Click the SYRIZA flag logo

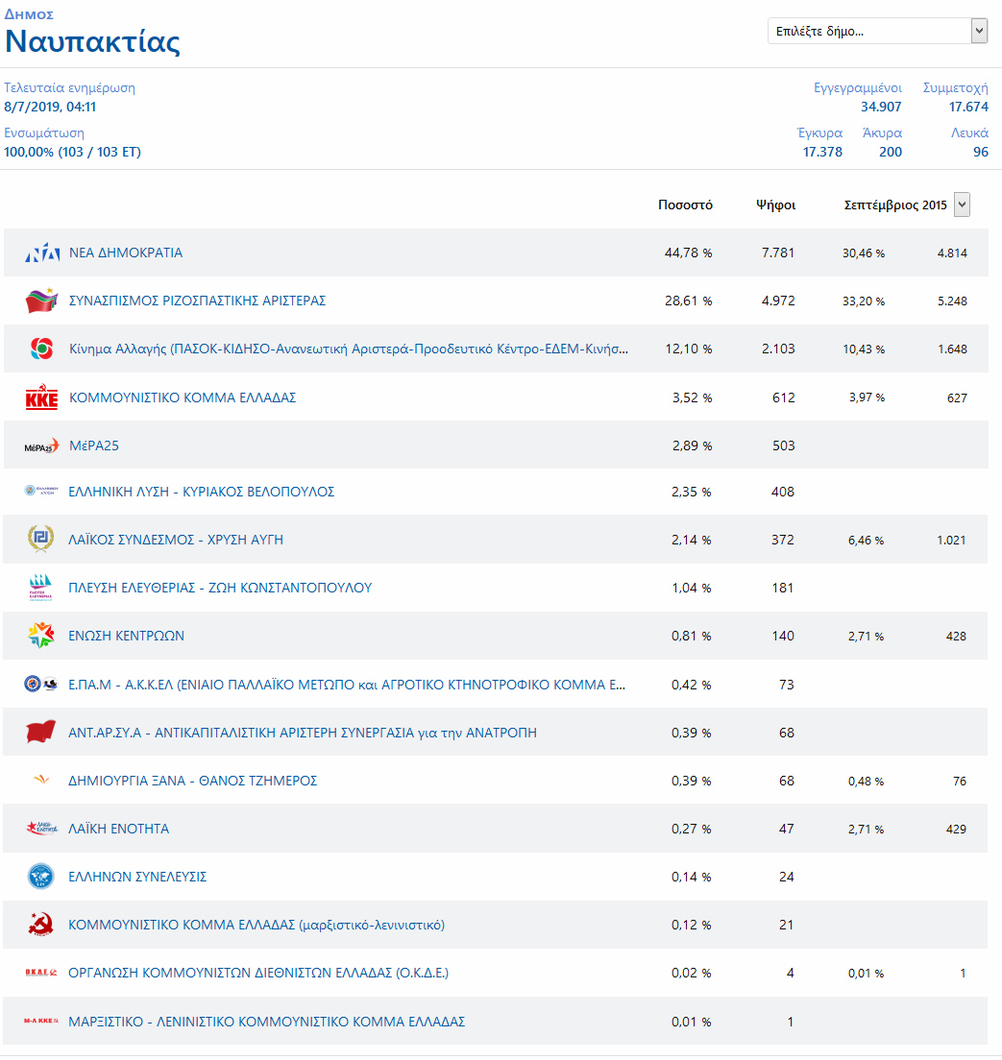[41, 301]
